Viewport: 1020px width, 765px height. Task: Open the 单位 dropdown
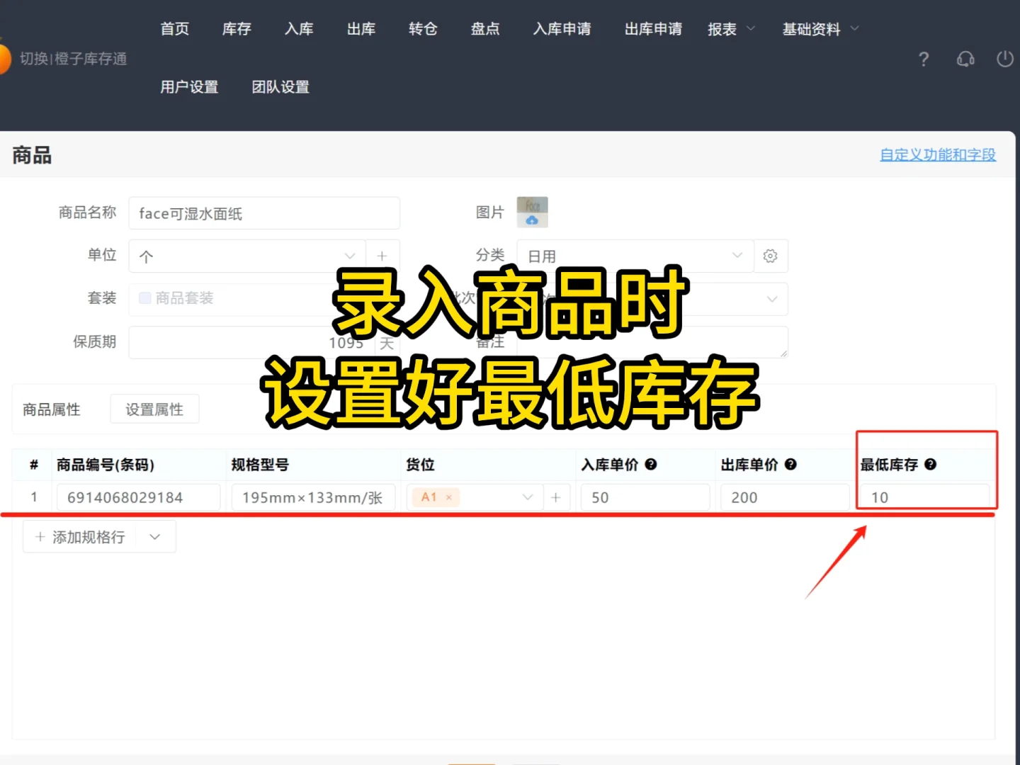click(349, 255)
